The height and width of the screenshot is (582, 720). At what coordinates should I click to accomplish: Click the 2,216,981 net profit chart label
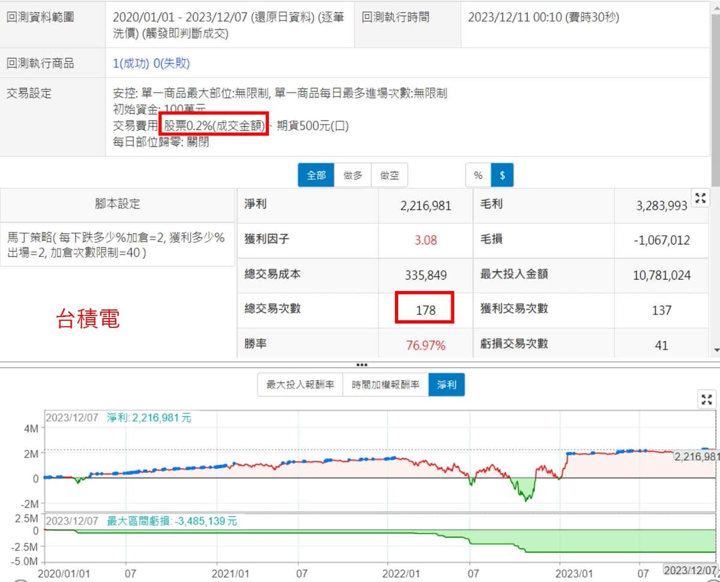[x=696, y=457]
